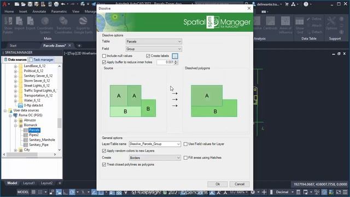Switch to the Start document tab
Screen dimensions: 350x197
coord(13,45)
